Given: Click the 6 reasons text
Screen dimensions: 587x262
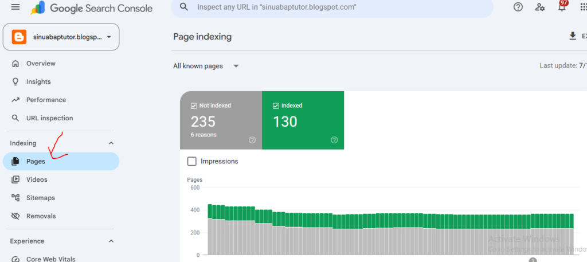Looking at the screenshot, I should coord(204,135).
